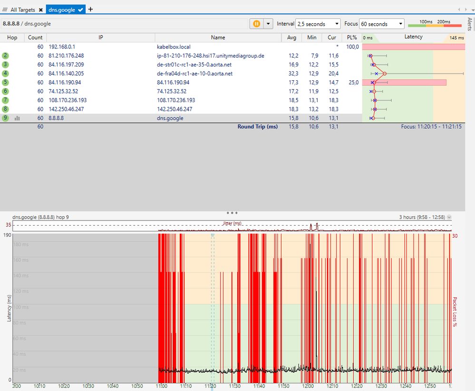
Task: Switch to the All Targets tab
Action: pos(23,10)
